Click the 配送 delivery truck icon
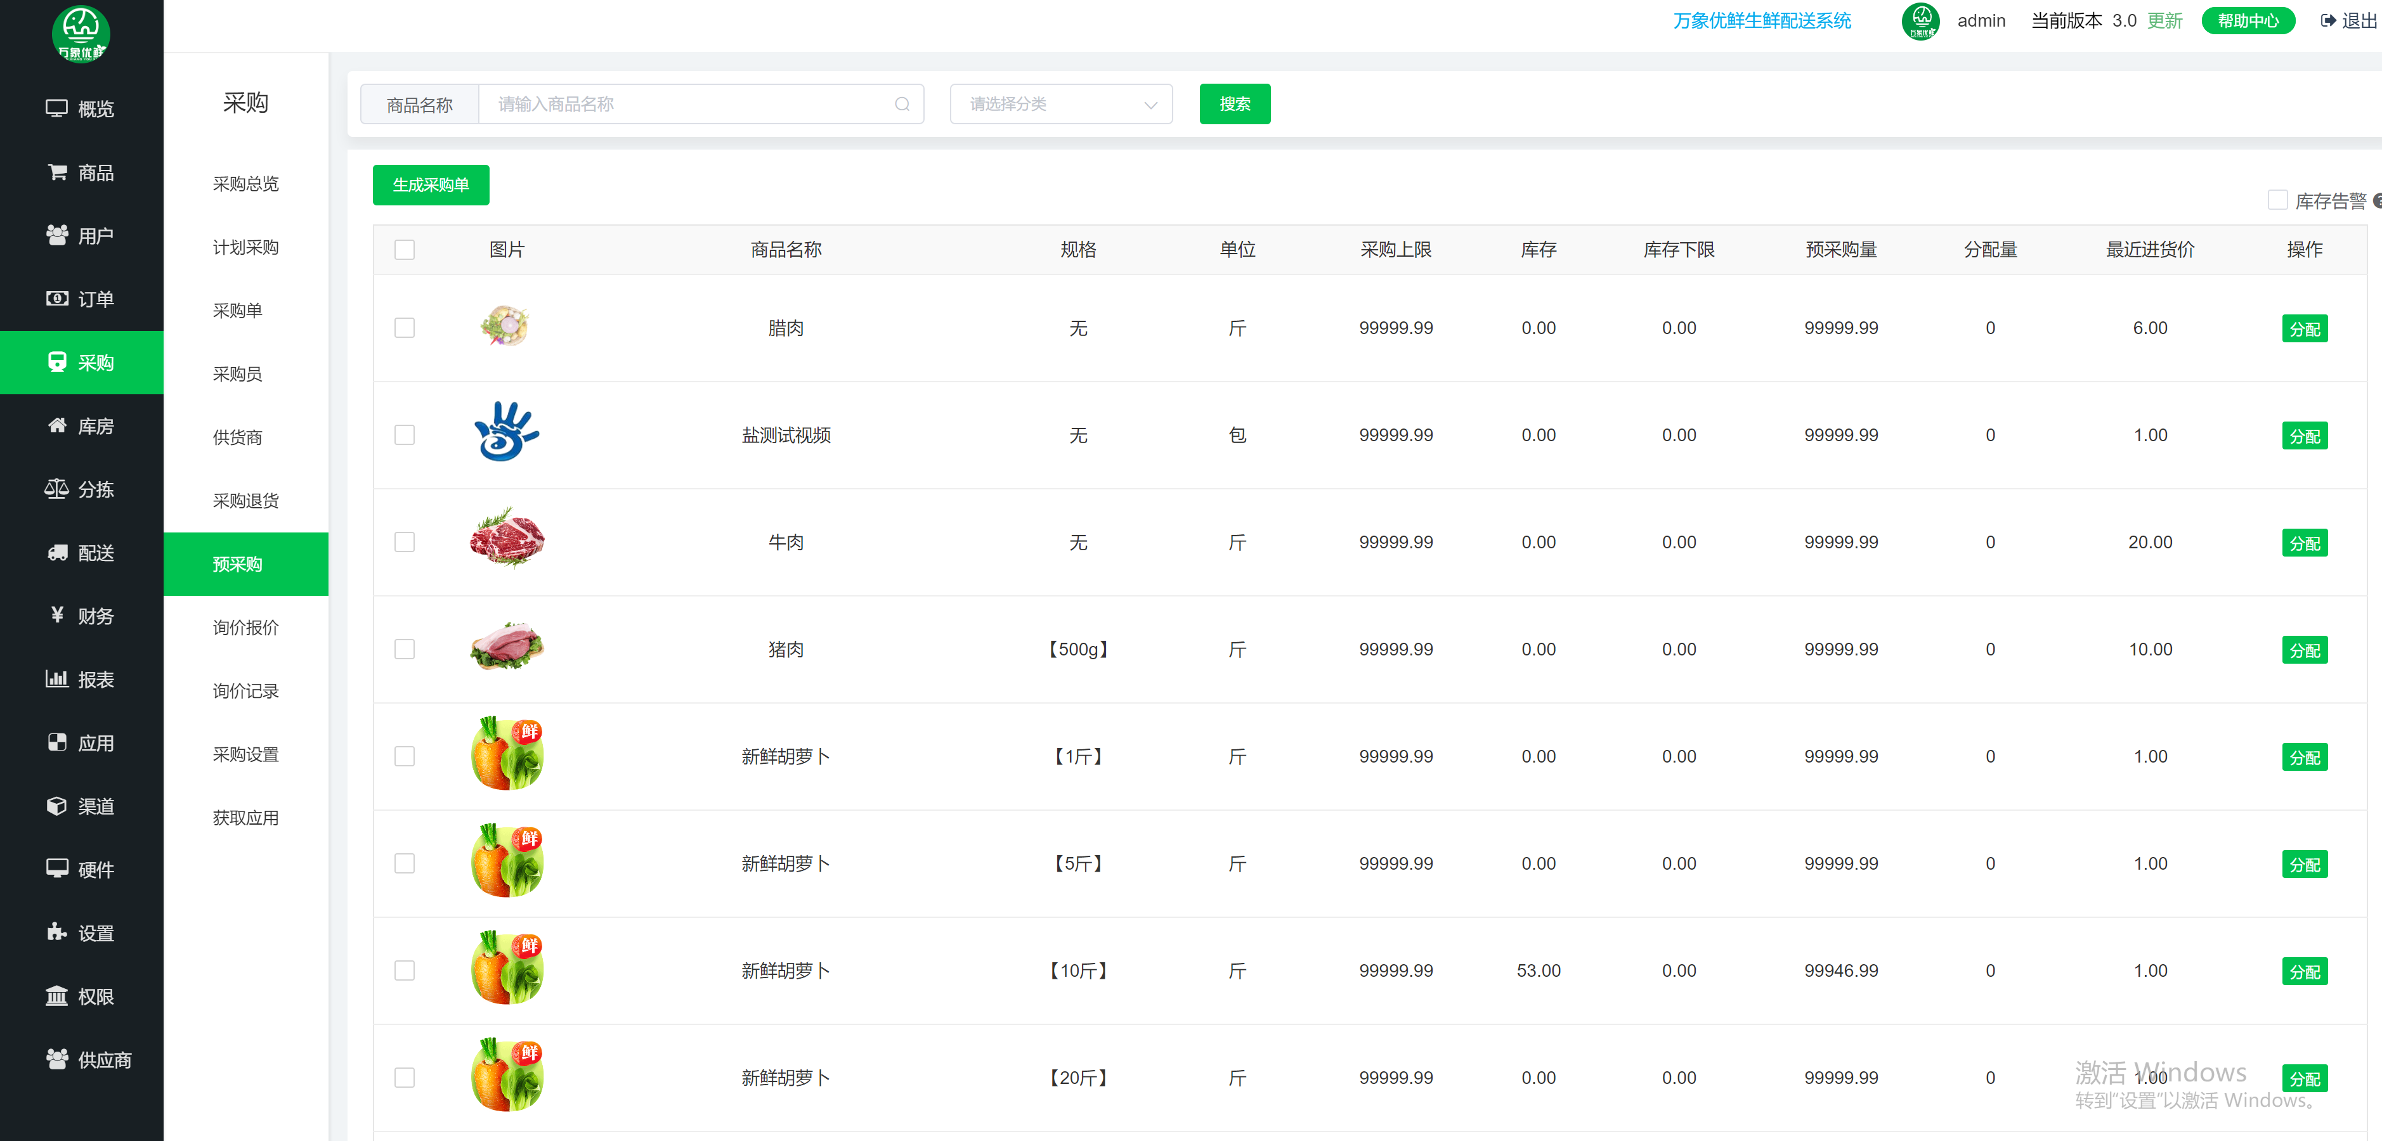 tap(57, 553)
